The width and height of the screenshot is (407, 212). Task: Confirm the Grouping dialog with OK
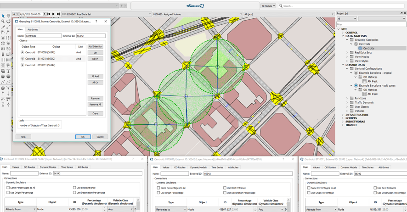[83, 137]
